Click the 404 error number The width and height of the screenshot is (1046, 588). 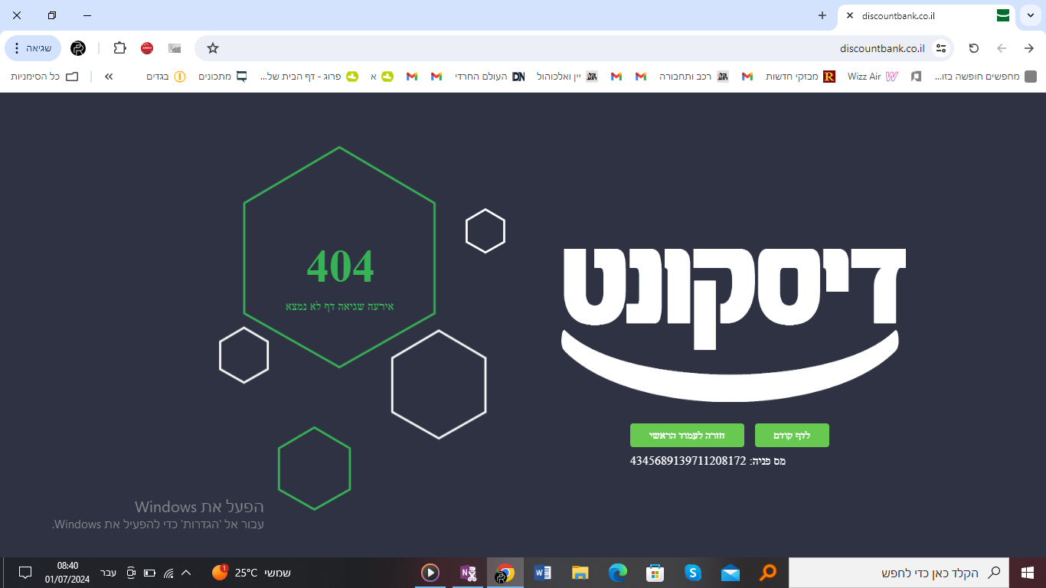[340, 266]
